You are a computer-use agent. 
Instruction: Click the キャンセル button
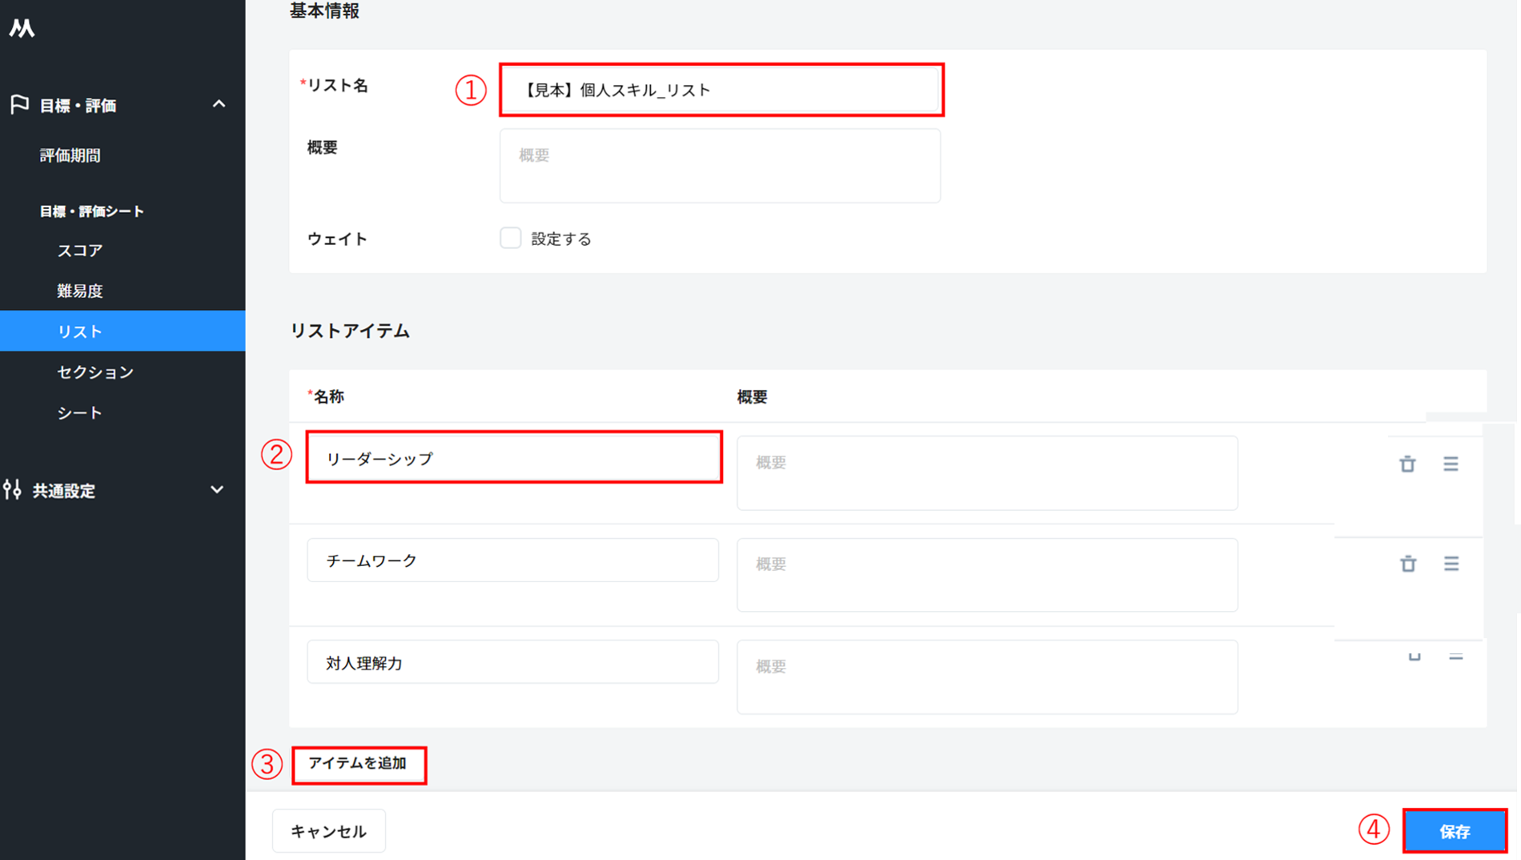pos(328,831)
